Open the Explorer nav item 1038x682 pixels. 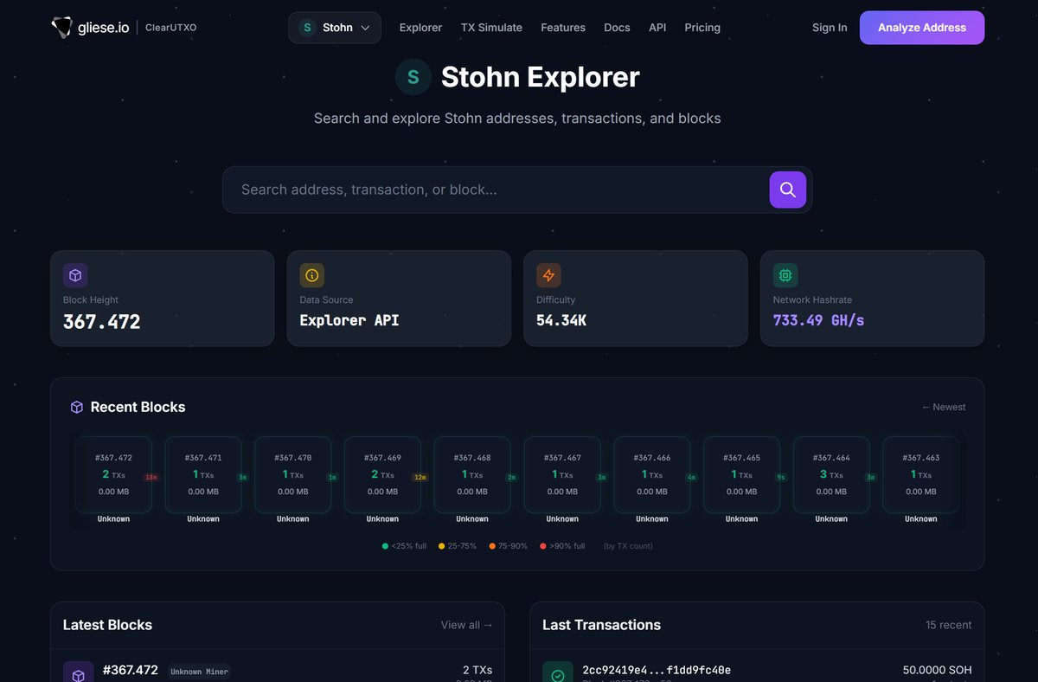tap(420, 28)
